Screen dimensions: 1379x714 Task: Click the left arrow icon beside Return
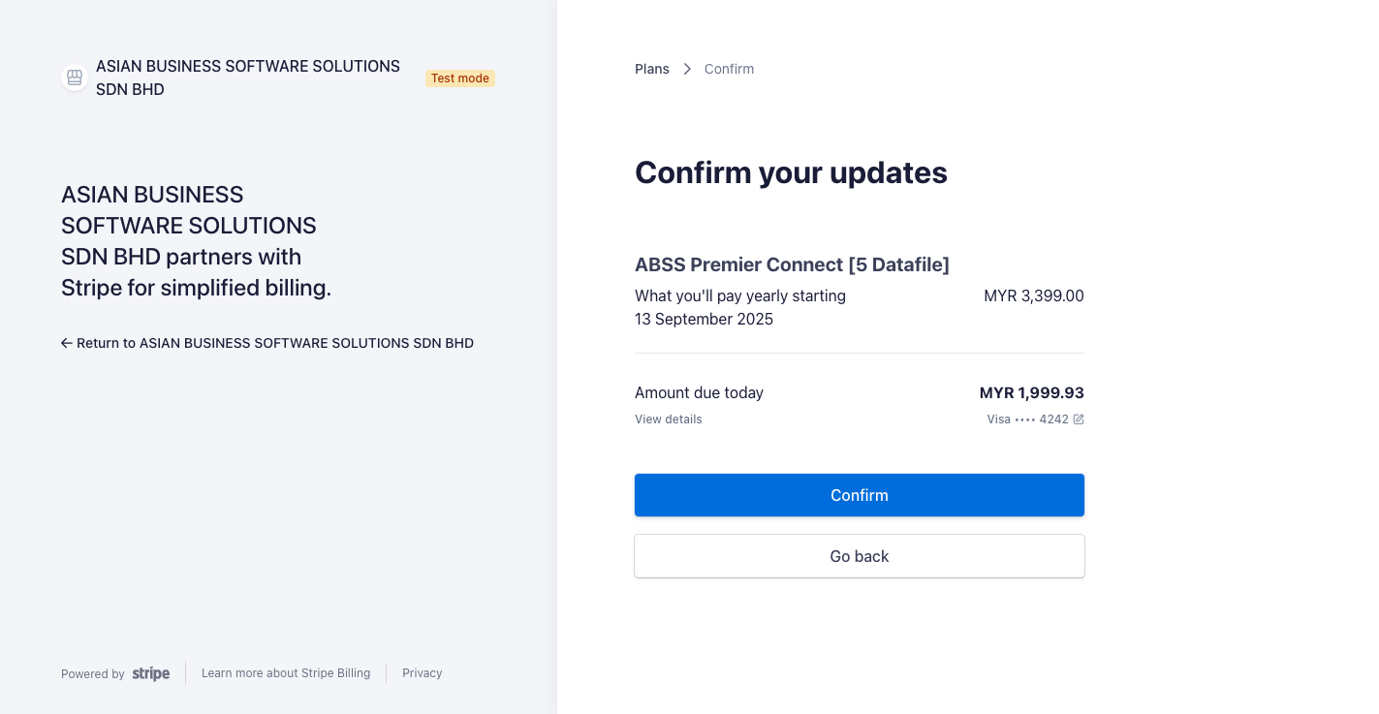pos(67,343)
